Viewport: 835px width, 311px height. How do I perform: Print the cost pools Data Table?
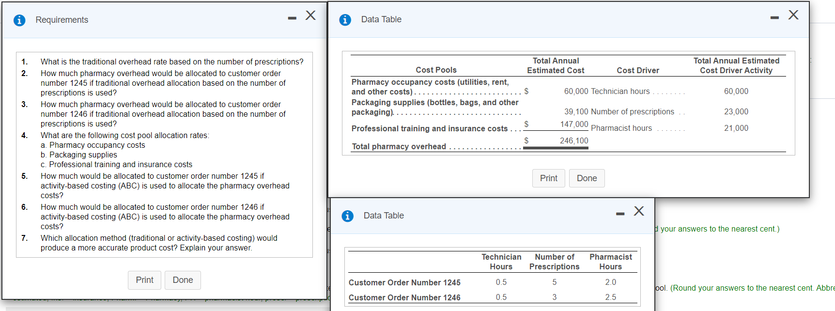pyautogui.click(x=549, y=178)
